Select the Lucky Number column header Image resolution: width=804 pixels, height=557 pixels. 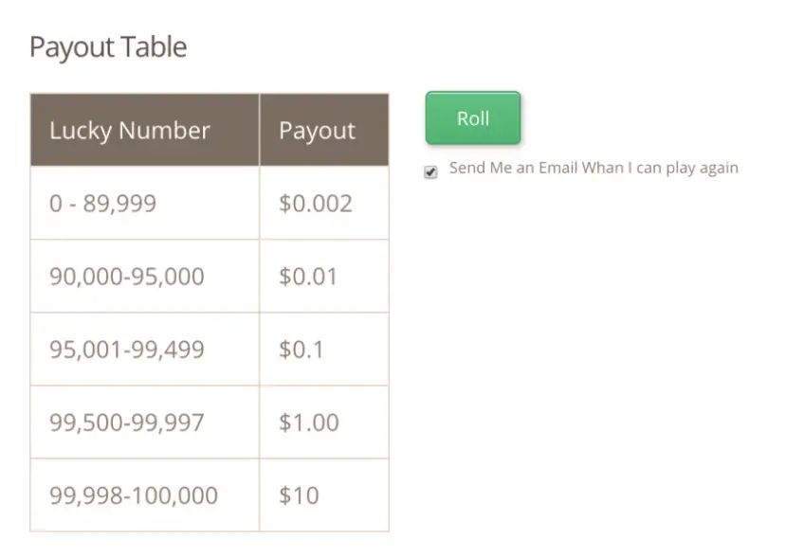coord(145,130)
